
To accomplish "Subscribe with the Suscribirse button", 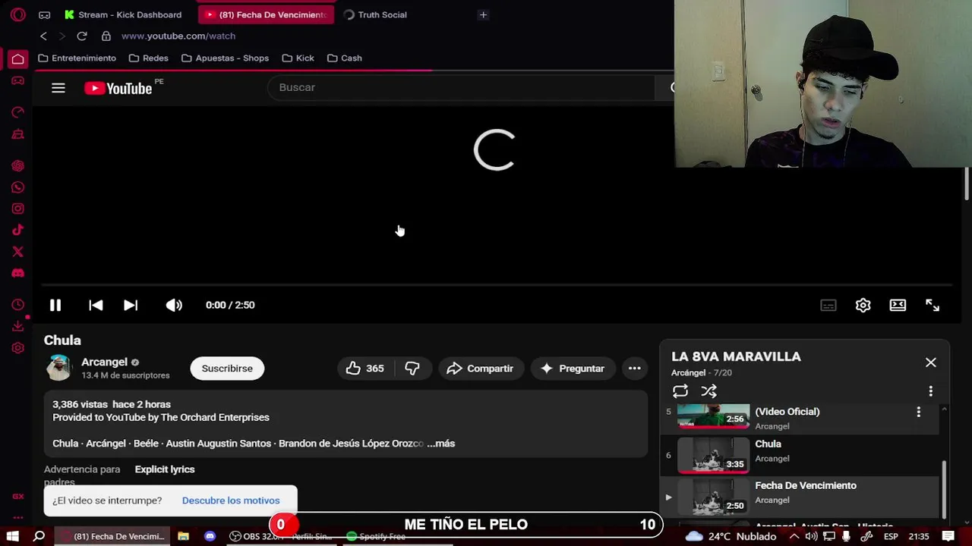I will (x=227, y=368).
